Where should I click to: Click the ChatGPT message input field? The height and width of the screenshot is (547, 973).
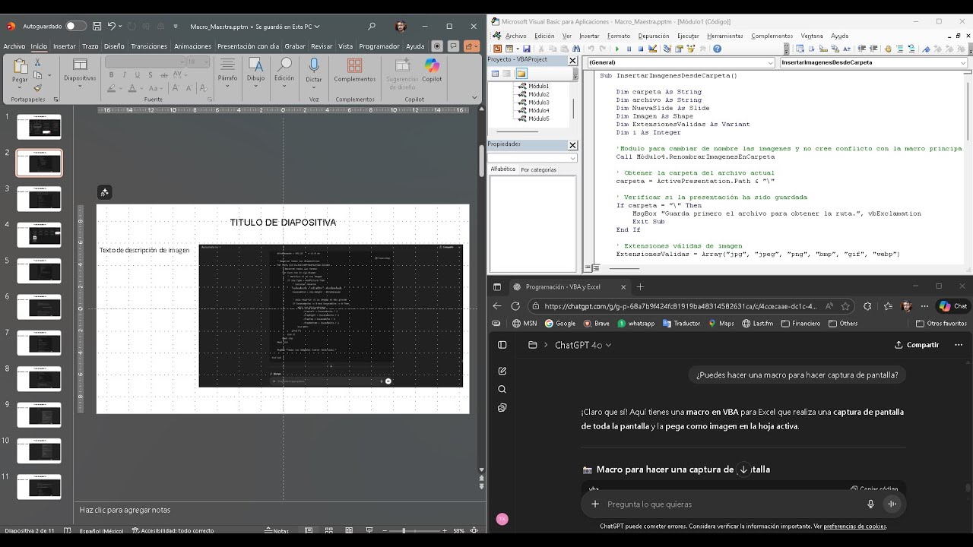733,504
